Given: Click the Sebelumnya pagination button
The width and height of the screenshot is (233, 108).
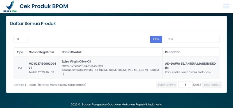Looking at the screenshot, I should pos(167,85).
